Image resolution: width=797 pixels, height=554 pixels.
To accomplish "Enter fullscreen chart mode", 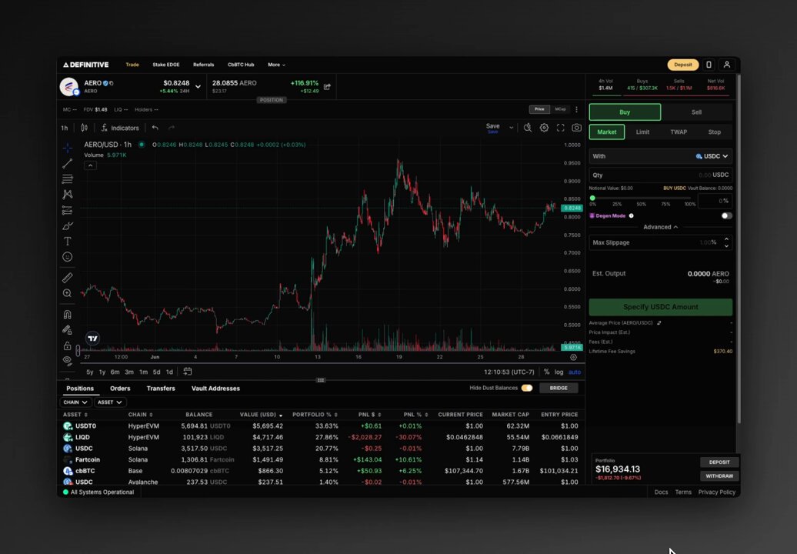I will pos(560,128).
